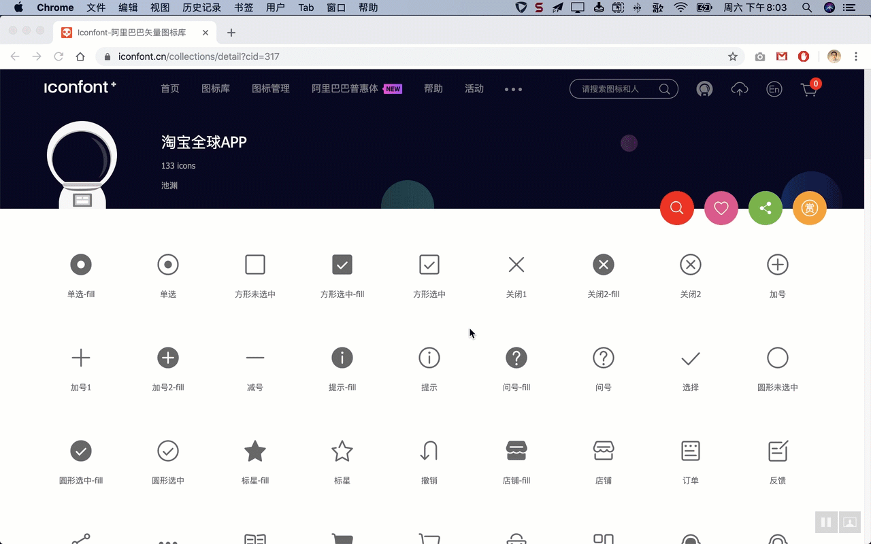Click the search field 请搜索图标和人
The image size is (871, 544).
tap(624, 89)
